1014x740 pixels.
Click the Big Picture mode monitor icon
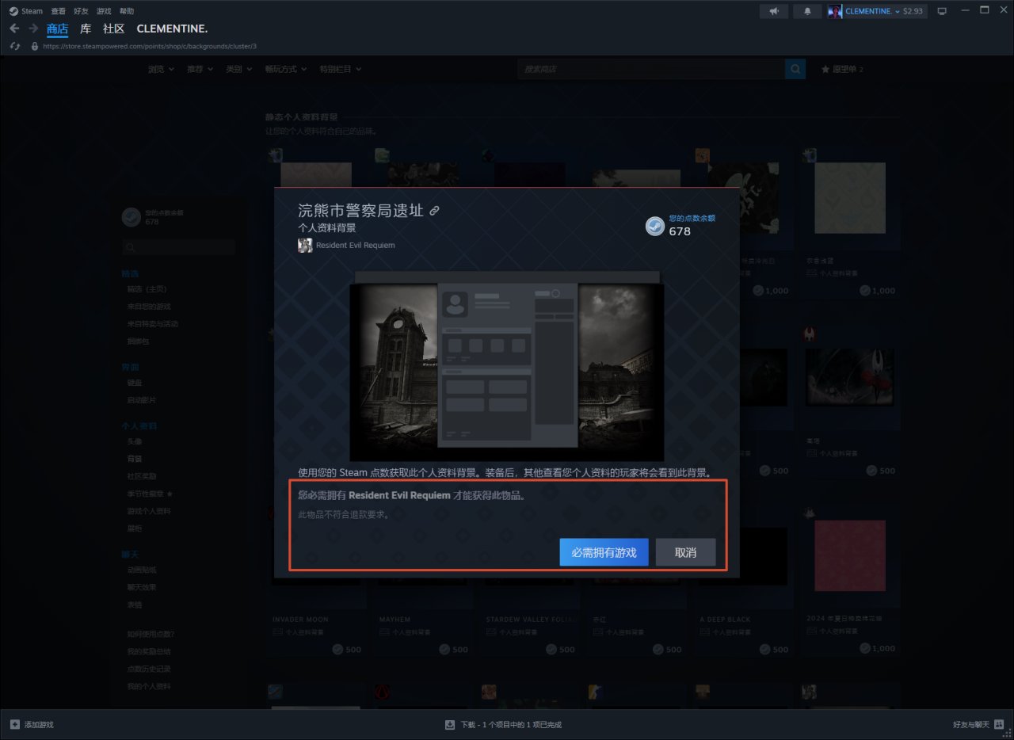[x=942, y=11]
